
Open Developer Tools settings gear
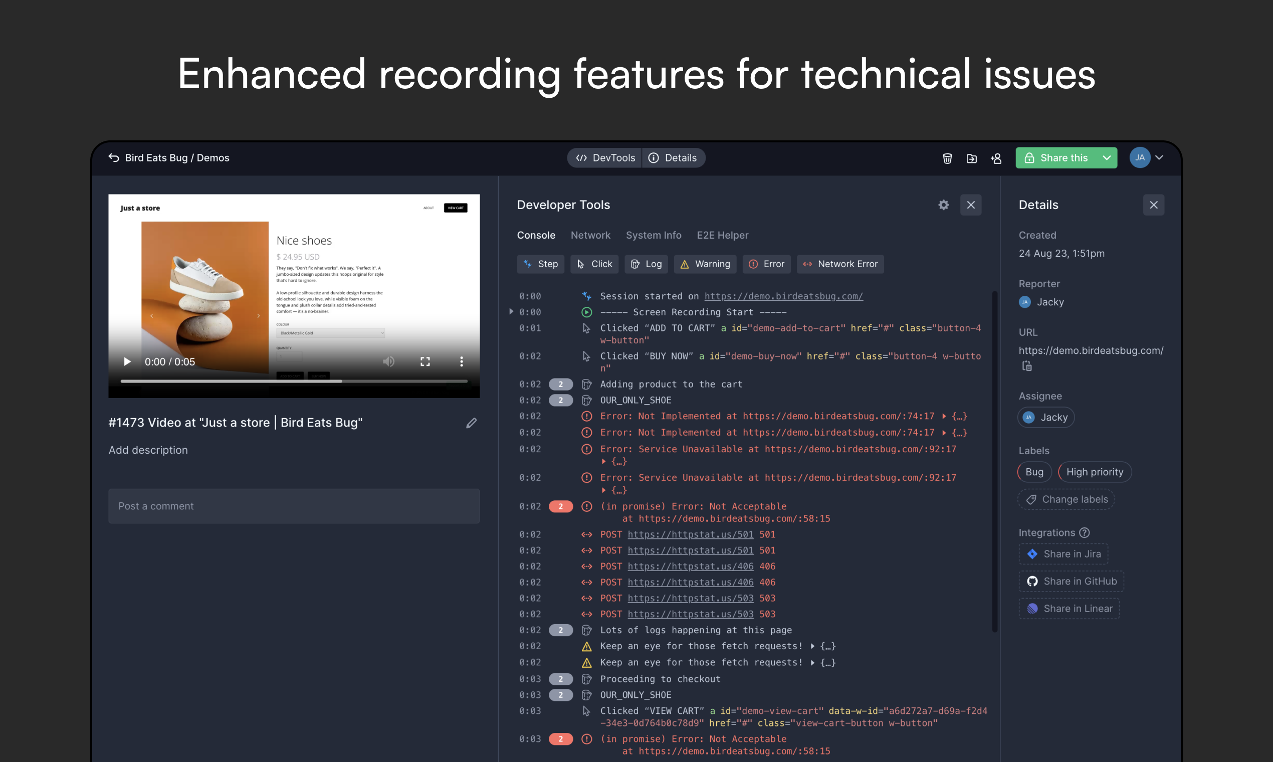(943, 205)
